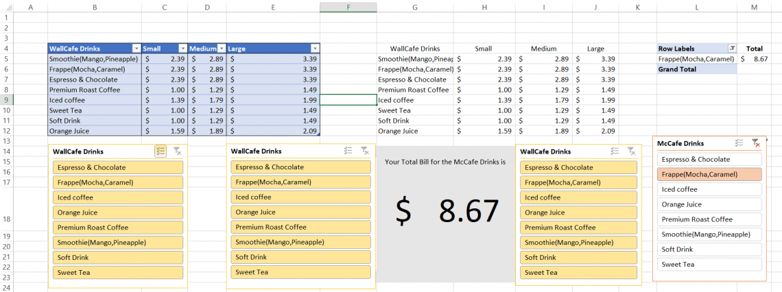Clear the McCafe Drinks slicer filter
Viewport: 782px width, 292px height.
(x=755, y=143)
